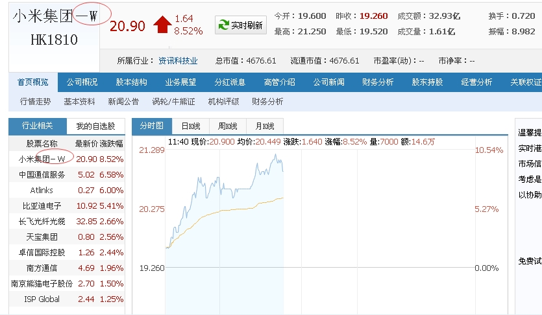This screenshot has width=542, height=315.
Task: Click the 21.289 price axis label
Action: click(152, 150)
